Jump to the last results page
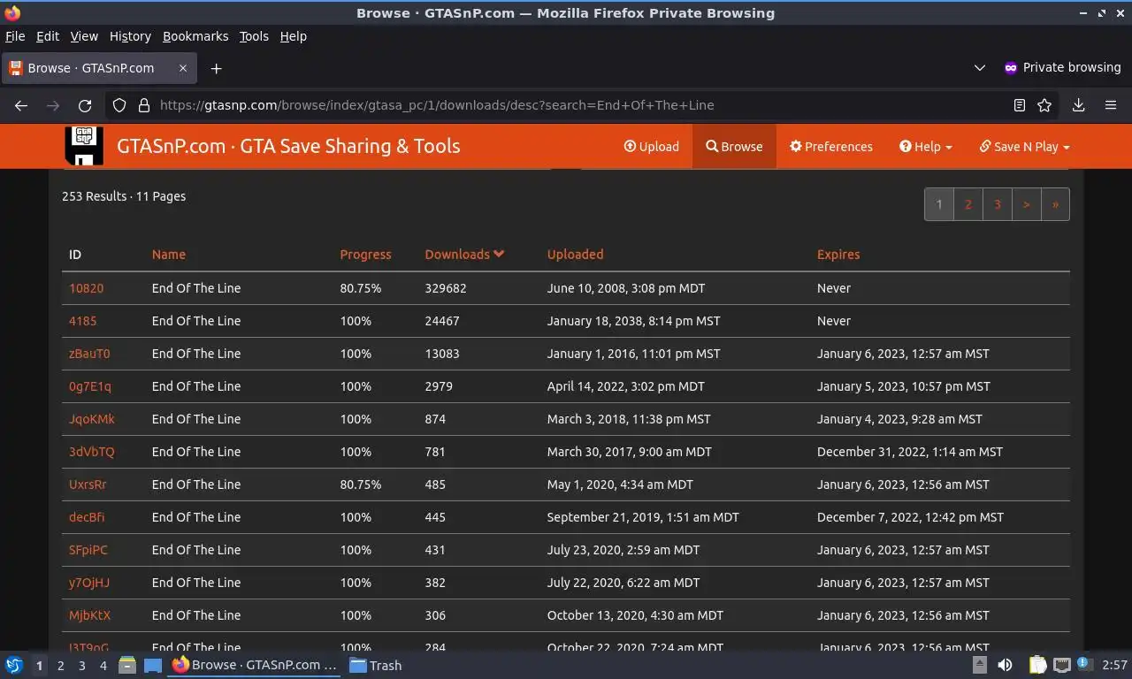The image size is (1132, 679). (x=1055, y=204)
